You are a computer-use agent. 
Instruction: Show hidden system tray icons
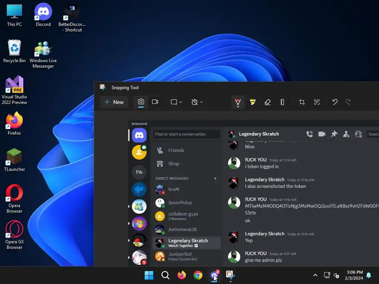pos(315,275)
